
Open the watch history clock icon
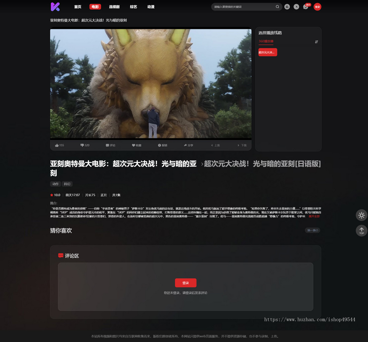(x=296, y=7)
